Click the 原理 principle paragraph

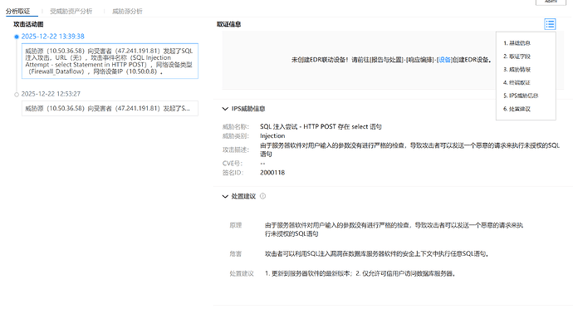pyautogui.click(x=394, y=229)
